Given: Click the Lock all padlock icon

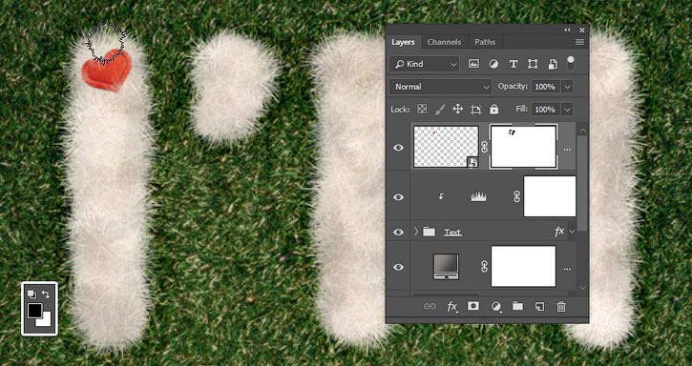Looking at the screenshot, I should [493, 109].
